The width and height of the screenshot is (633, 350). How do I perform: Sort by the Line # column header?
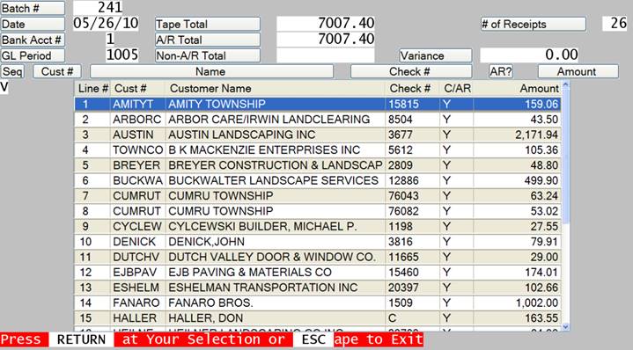pos(92,88)
